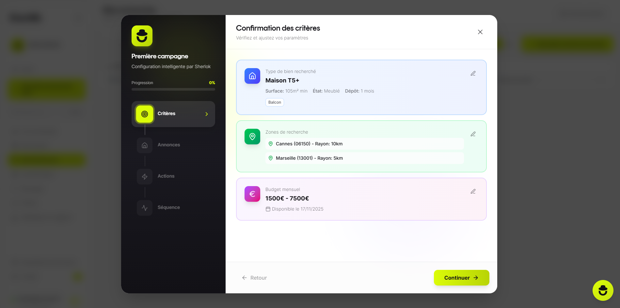This screenshot has height=308, width=620.
Task: Click the euro icon on the budget card
Action: [x=252, y=194]
